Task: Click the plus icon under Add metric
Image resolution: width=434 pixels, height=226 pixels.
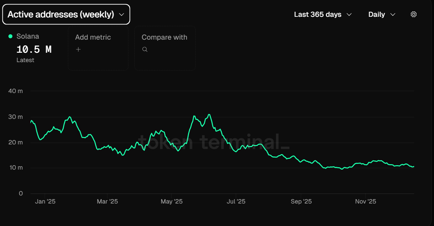Action: coord(78,49)
